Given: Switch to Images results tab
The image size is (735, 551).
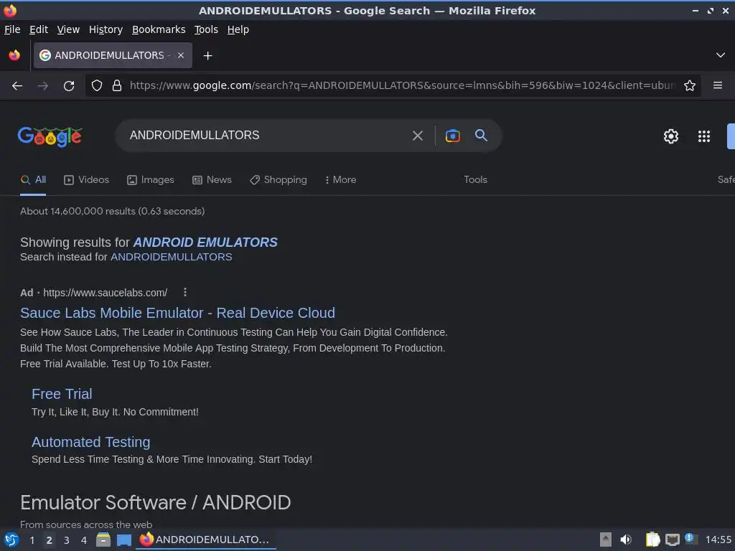Looking at the screenshot, I should (151, 180).
